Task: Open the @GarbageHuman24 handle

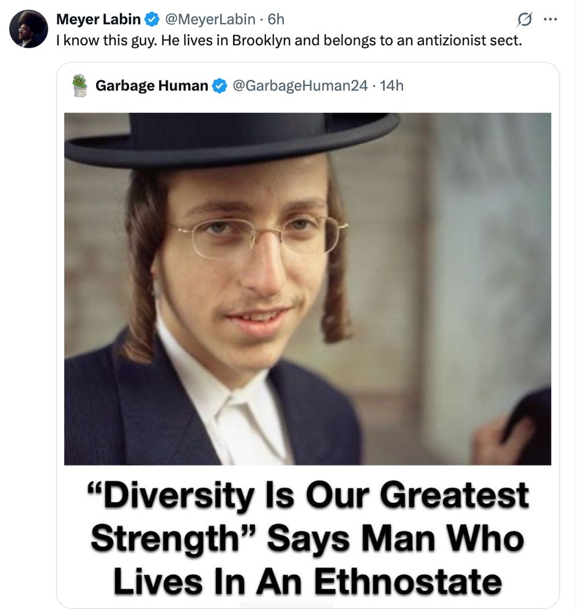Action: [300, 86]
